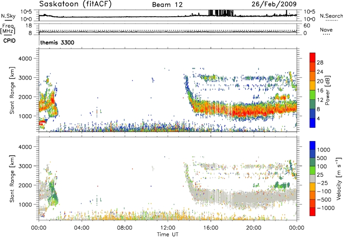The height and width of the screenshot is (237, 343).
Task: Click the '08:00' time axis tick label
Action: coord(125,228)
